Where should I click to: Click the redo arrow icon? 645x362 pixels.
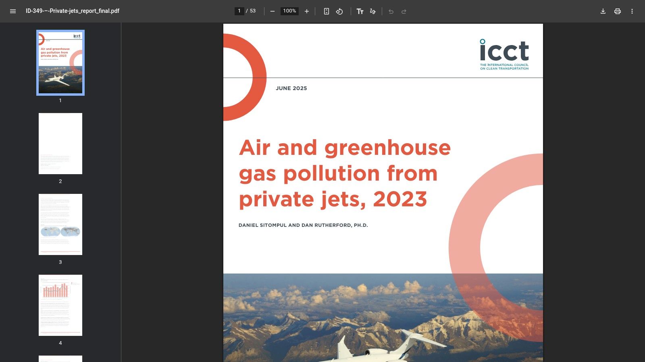pos(404,11)
